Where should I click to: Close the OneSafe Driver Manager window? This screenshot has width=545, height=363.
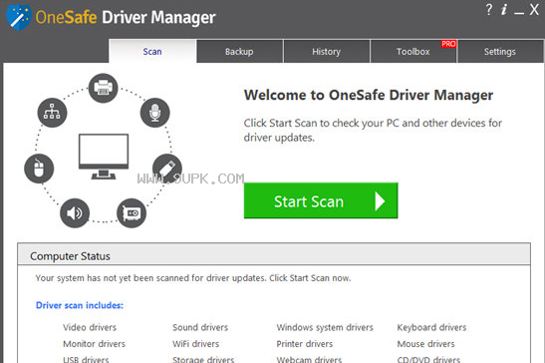pos(534,10)
